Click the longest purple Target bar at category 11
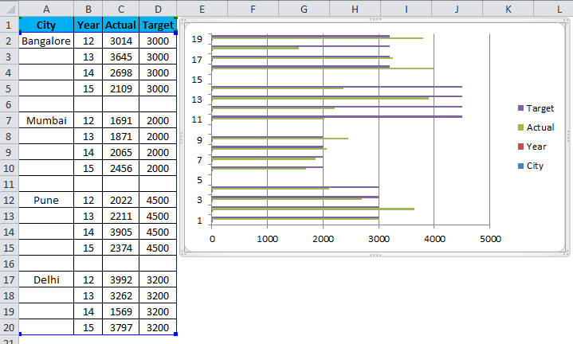573x344 pixels. tap(337, 116)
